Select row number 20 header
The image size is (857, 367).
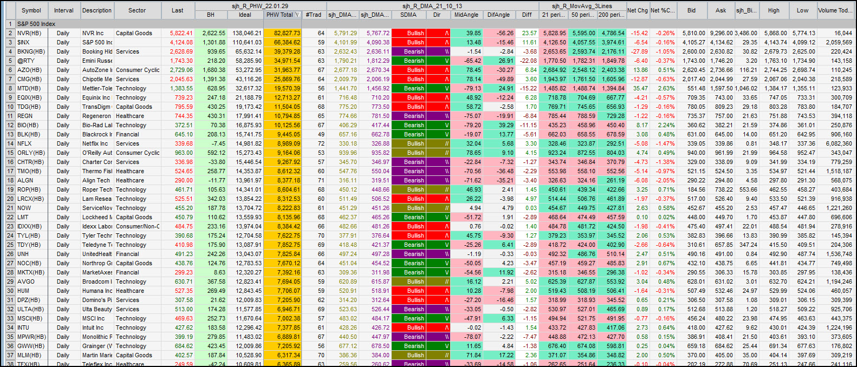(10, 199)
